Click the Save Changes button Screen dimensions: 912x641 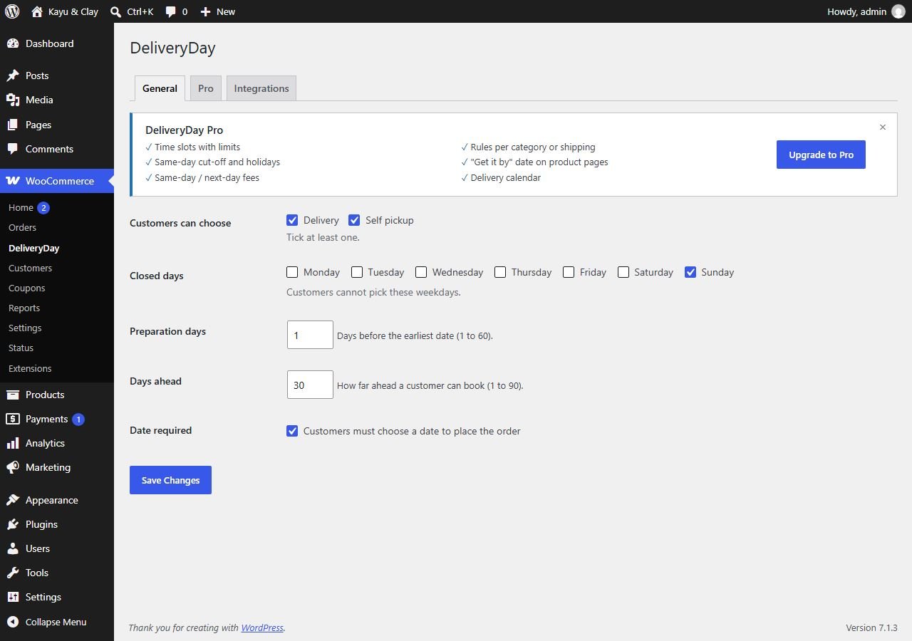170,480
